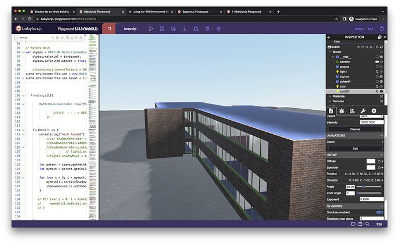Refresh the scene explorer
Viewport: 399px width, 244px height.
(x=381, y=47)
